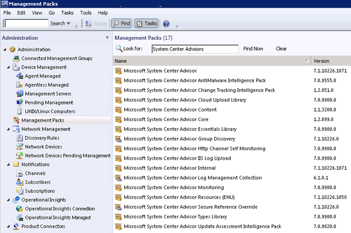This screenshot has height=233, width=351.
Task: Click version 7.1.10226.1050 cell
Action: [330, 197]
